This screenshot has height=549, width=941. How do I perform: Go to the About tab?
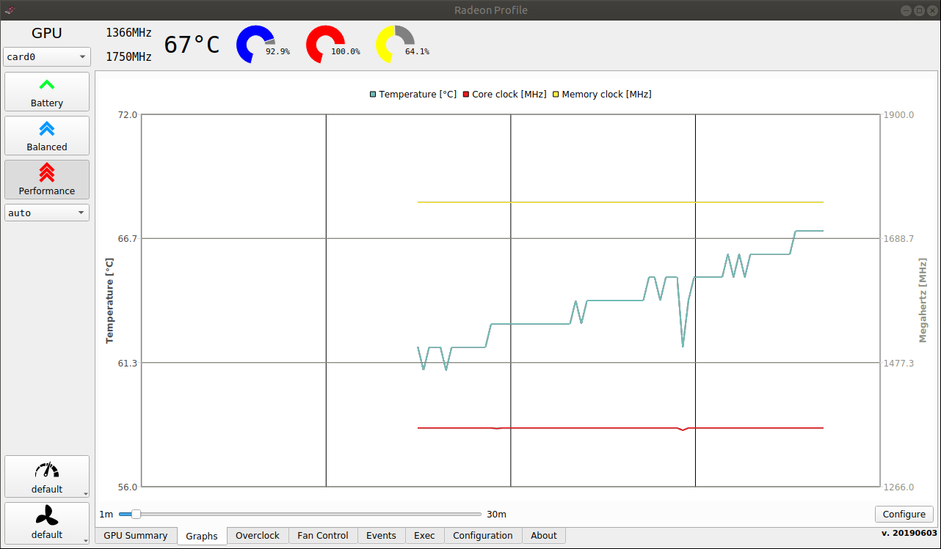[x=544, y=536]
